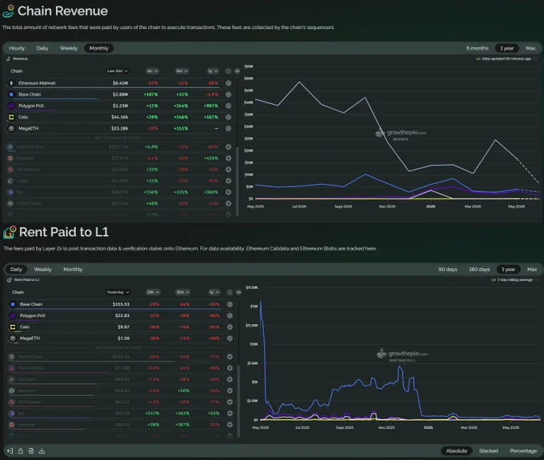Enable Starknet in Chain Revenue chart
This screenshot has height=460, width=544.
[x=228, y=158]
